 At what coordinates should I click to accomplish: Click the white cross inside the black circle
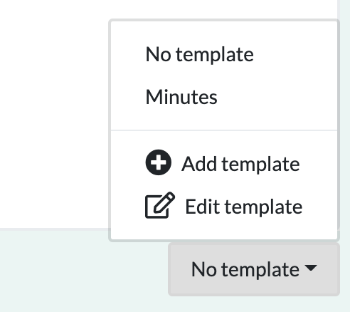pyautogui.click(x=158, y=162)
